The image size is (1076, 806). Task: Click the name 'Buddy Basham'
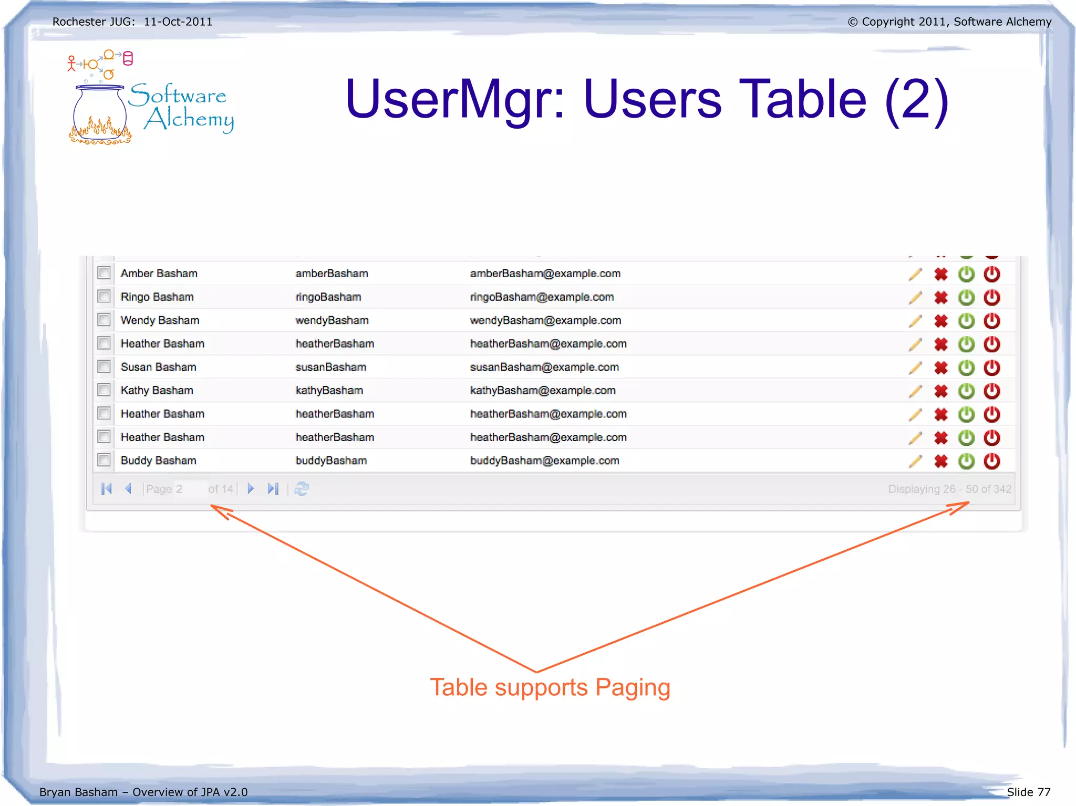[x=159, y=461]
